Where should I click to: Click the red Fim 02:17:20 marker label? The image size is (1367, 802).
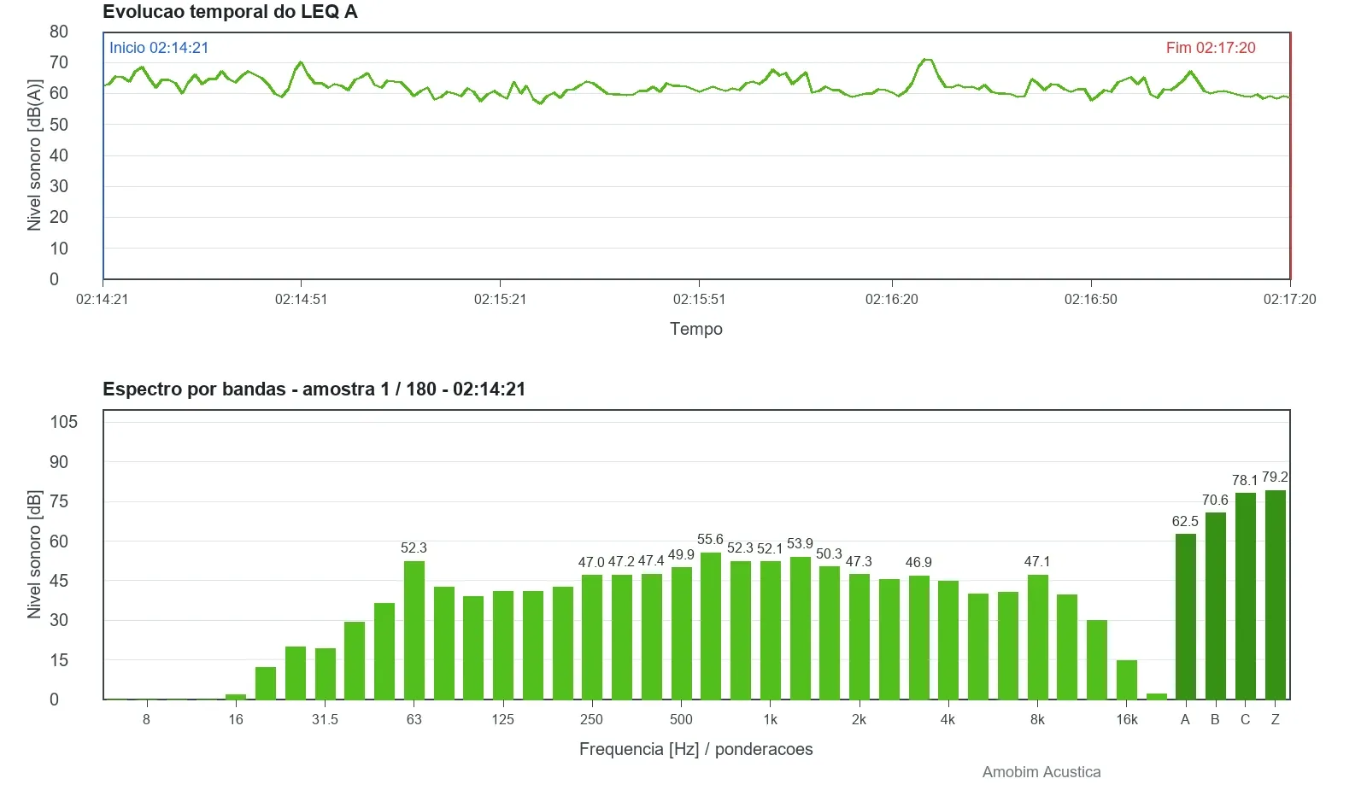[1211, 48]
